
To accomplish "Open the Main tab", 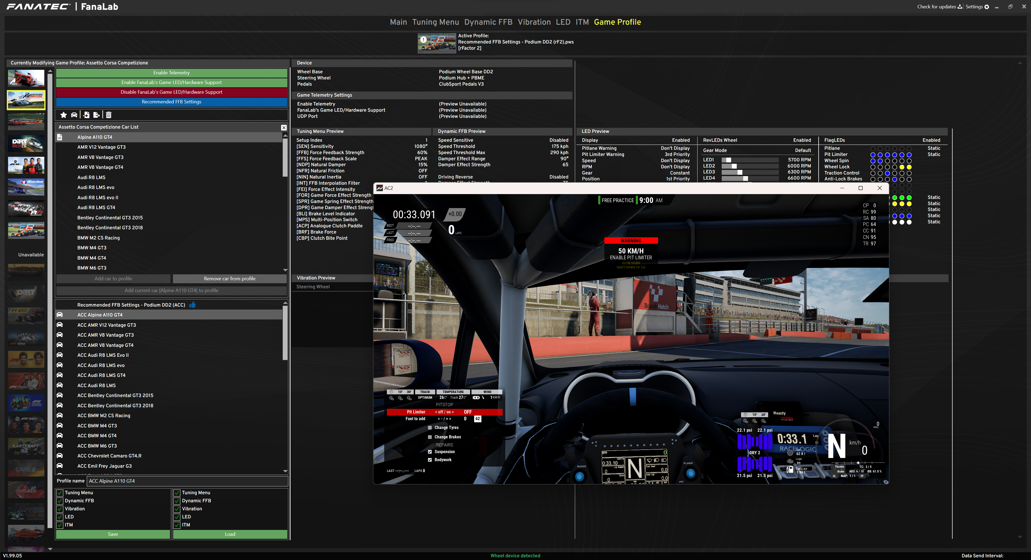I will [x=398, y=22].
